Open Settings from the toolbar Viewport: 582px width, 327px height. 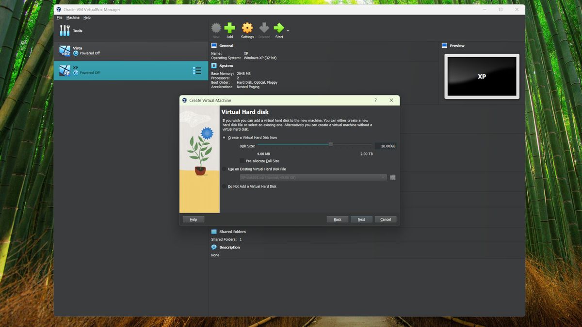(x=247, y=28)
